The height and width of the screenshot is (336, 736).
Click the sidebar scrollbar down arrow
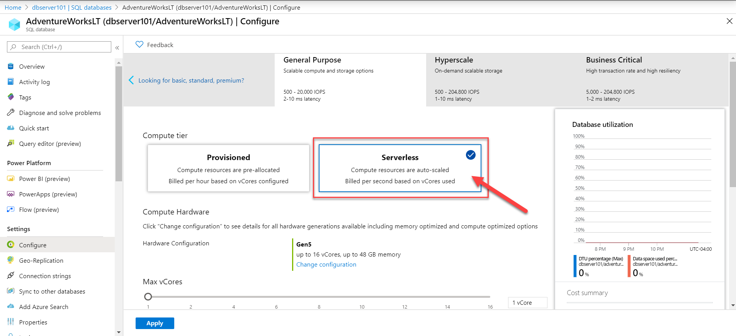[119, 332]
